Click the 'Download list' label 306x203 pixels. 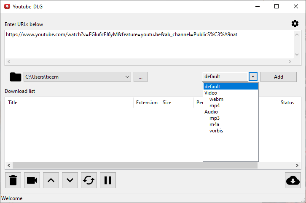[20, 91]
